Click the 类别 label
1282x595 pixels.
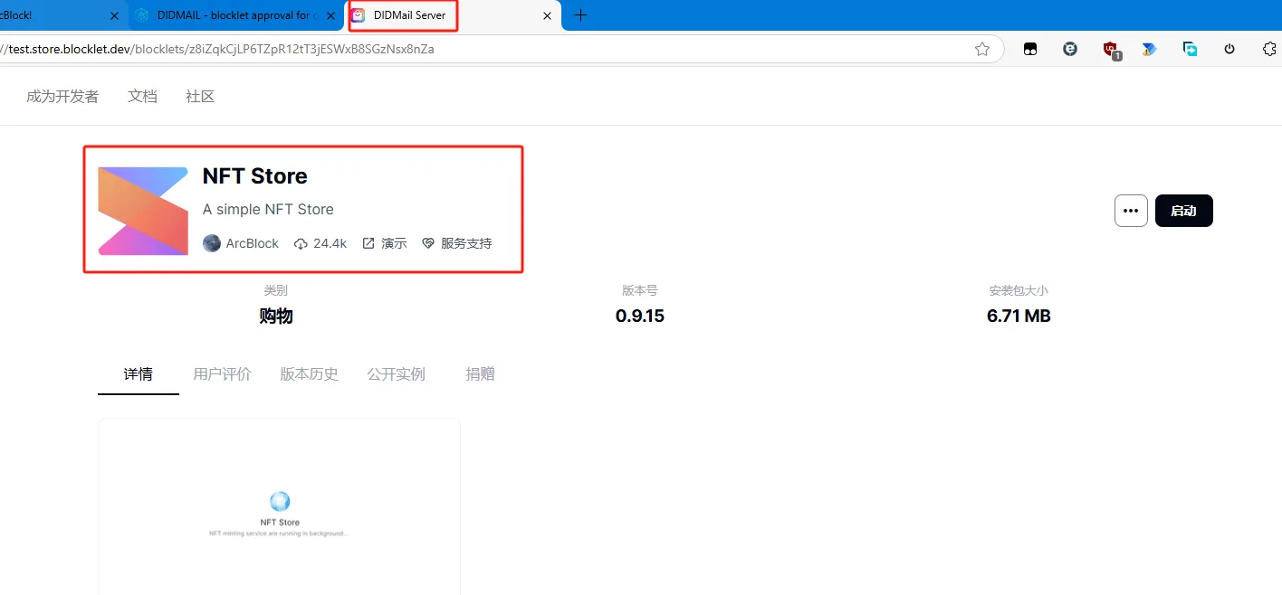[x=276, y=291]
